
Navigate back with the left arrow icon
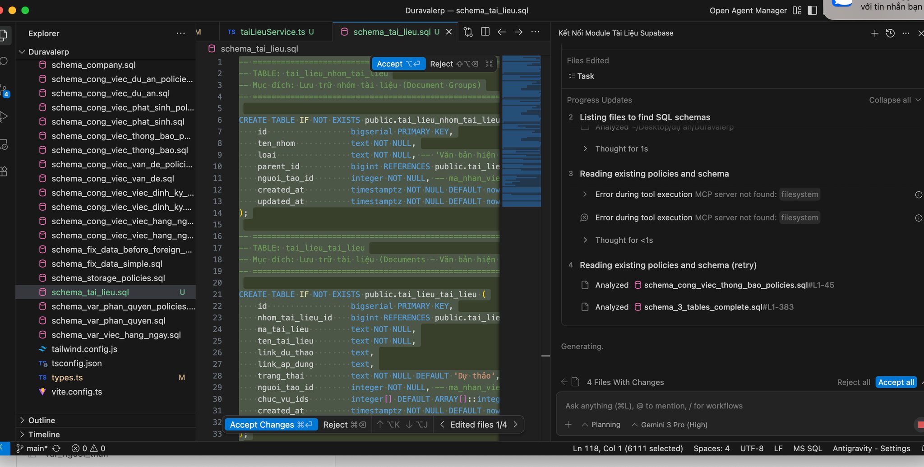[502, 32]
